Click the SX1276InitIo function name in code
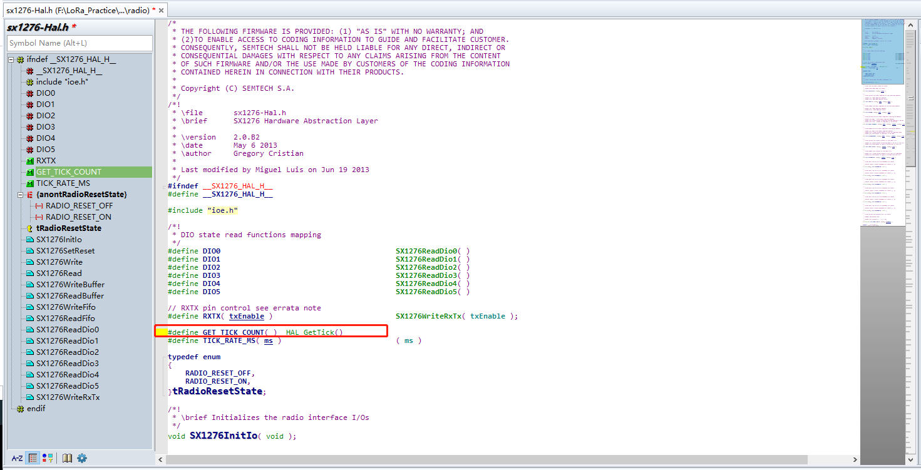The height and width of the screenshot is (470, 921). pyautogui.click(x=224, y=436)
